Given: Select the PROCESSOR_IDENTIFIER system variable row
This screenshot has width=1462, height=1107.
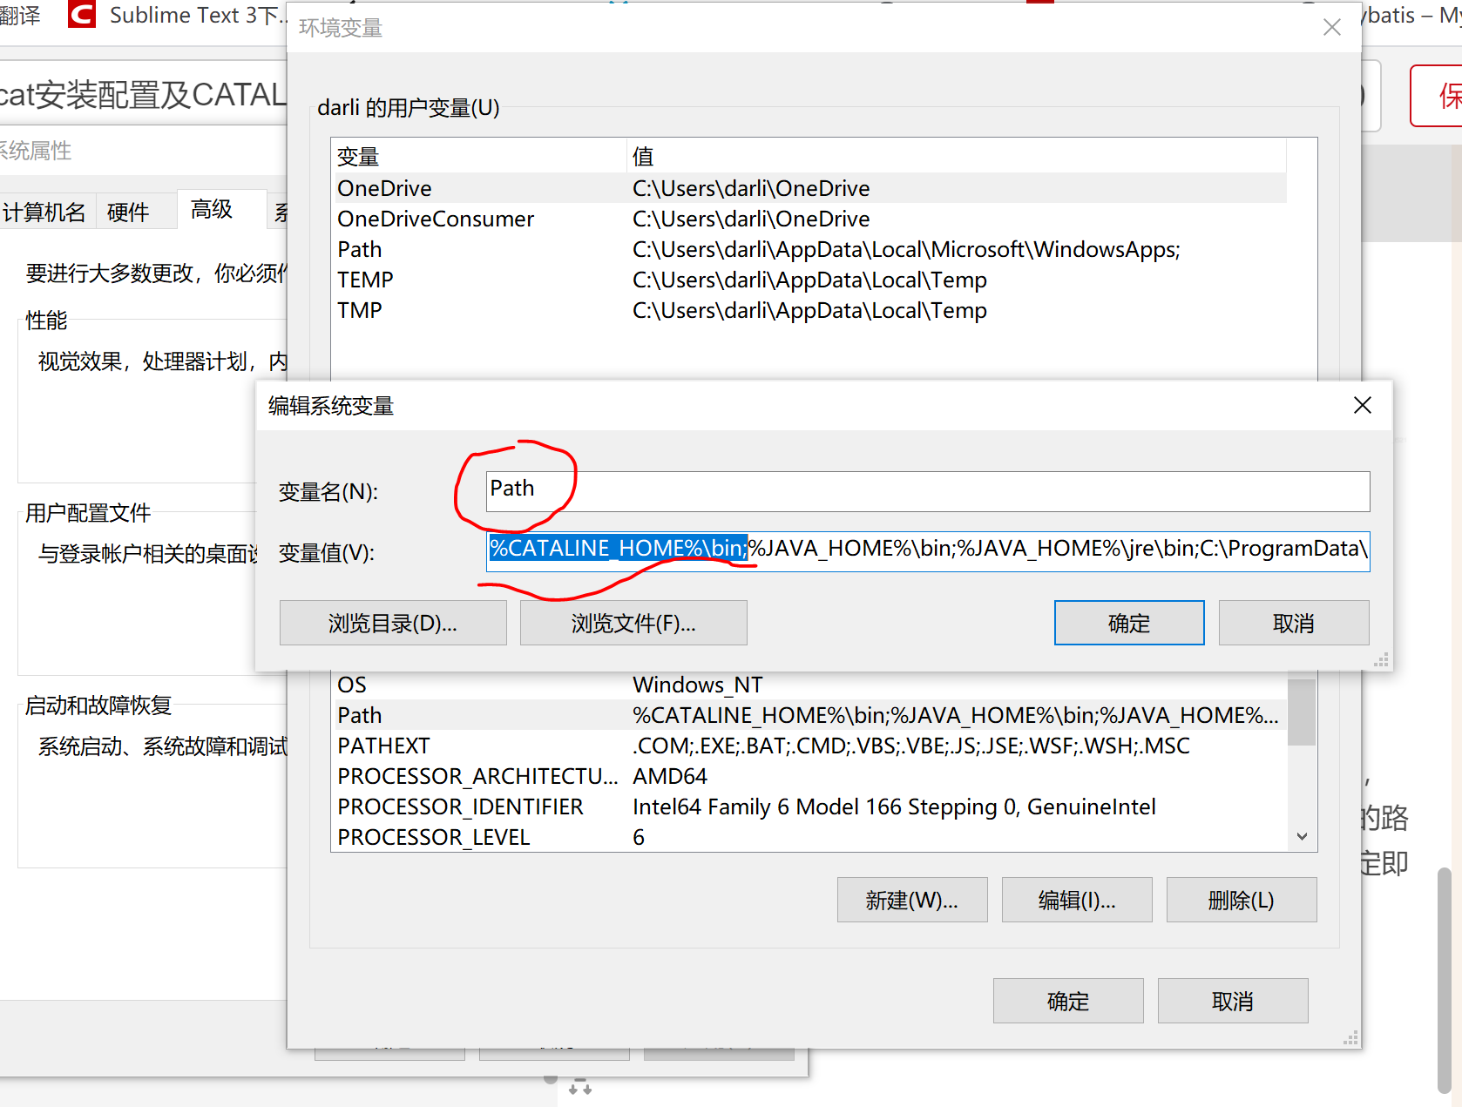Looking at the screenshot, I should (610, 807).
